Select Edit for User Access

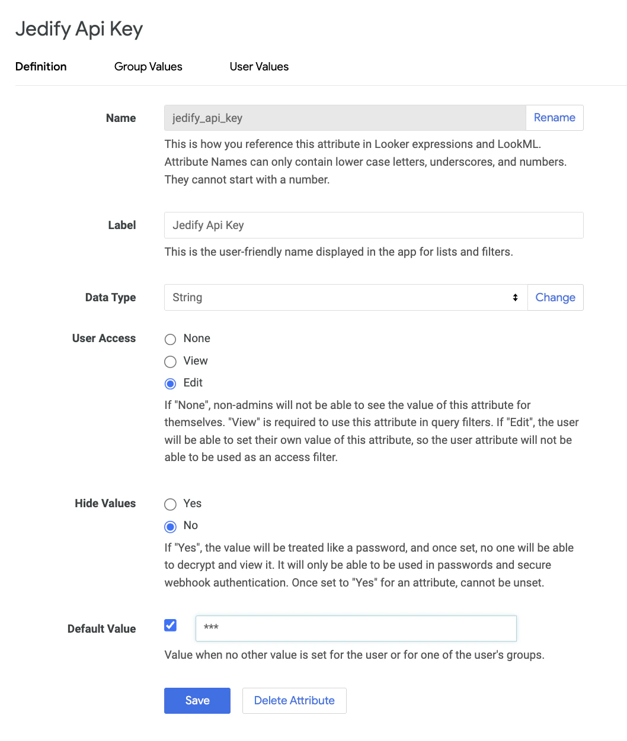pyautogui.click(x=170, y=384)
